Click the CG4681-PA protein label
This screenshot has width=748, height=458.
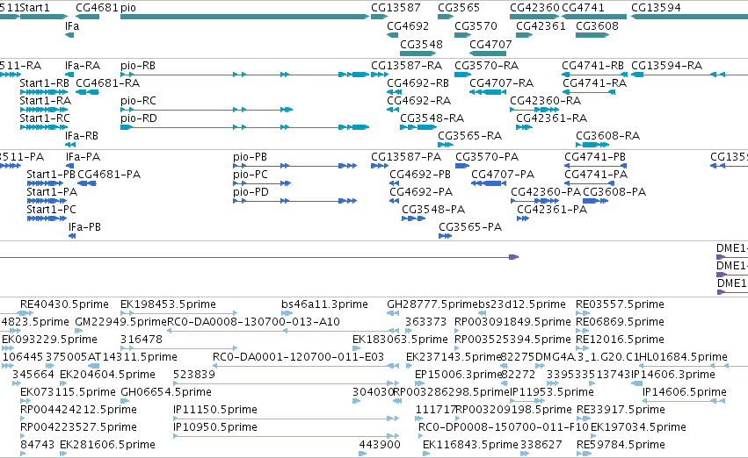coord(109,175)
